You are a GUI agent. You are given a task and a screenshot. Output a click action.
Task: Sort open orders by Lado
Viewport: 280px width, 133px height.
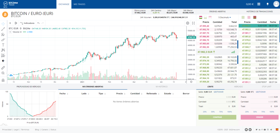coord(85,94)
